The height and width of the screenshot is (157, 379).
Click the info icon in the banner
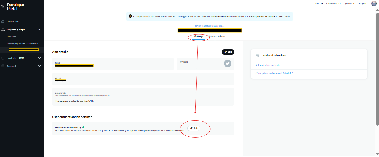click(x=130, y=16)
